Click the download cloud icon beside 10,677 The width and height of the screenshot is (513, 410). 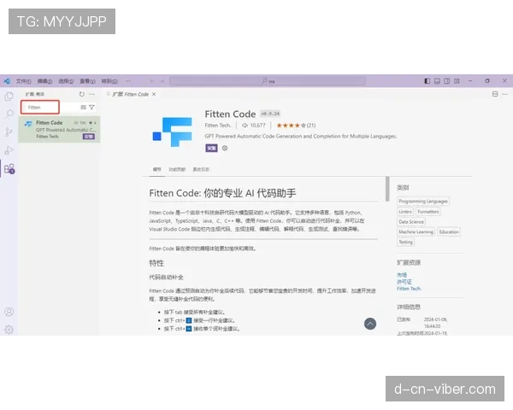point(245,126)
